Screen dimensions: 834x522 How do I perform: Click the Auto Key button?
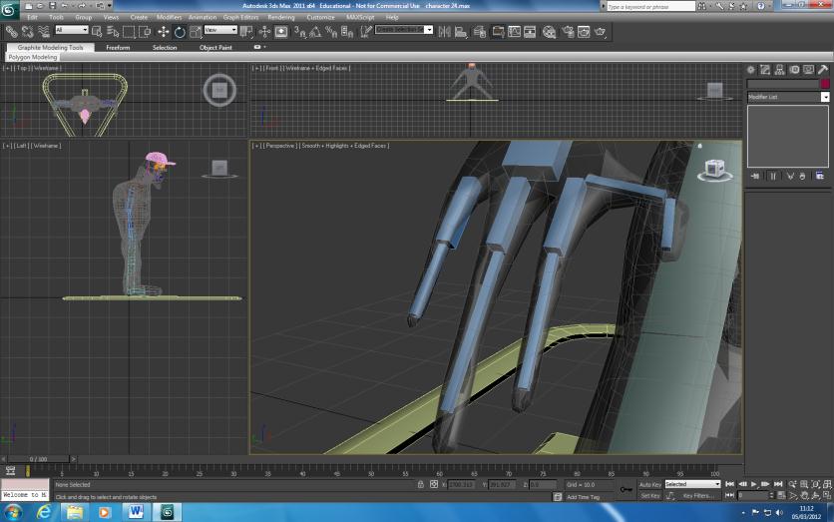[x=650, y=485]
